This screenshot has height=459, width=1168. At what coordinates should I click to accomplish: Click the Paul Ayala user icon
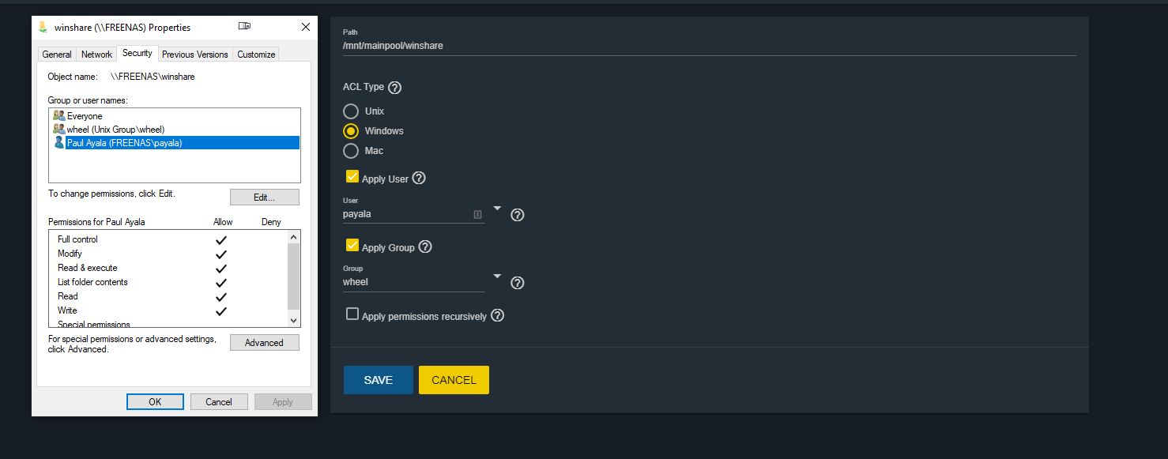tap(59, 142)
